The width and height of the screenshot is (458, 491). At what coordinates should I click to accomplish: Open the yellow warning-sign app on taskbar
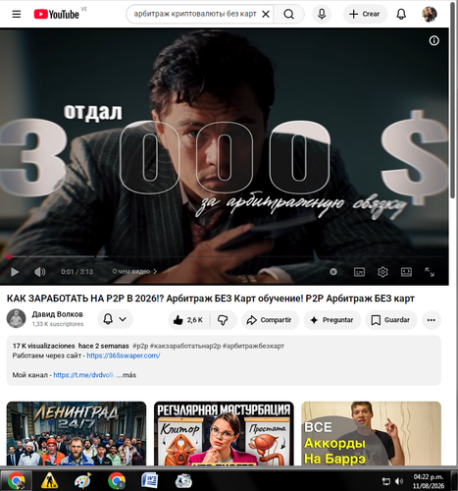(49, 481)
